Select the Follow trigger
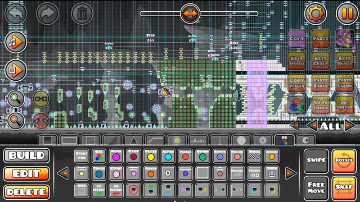This screenshot has width=360, height=202. 237,156
